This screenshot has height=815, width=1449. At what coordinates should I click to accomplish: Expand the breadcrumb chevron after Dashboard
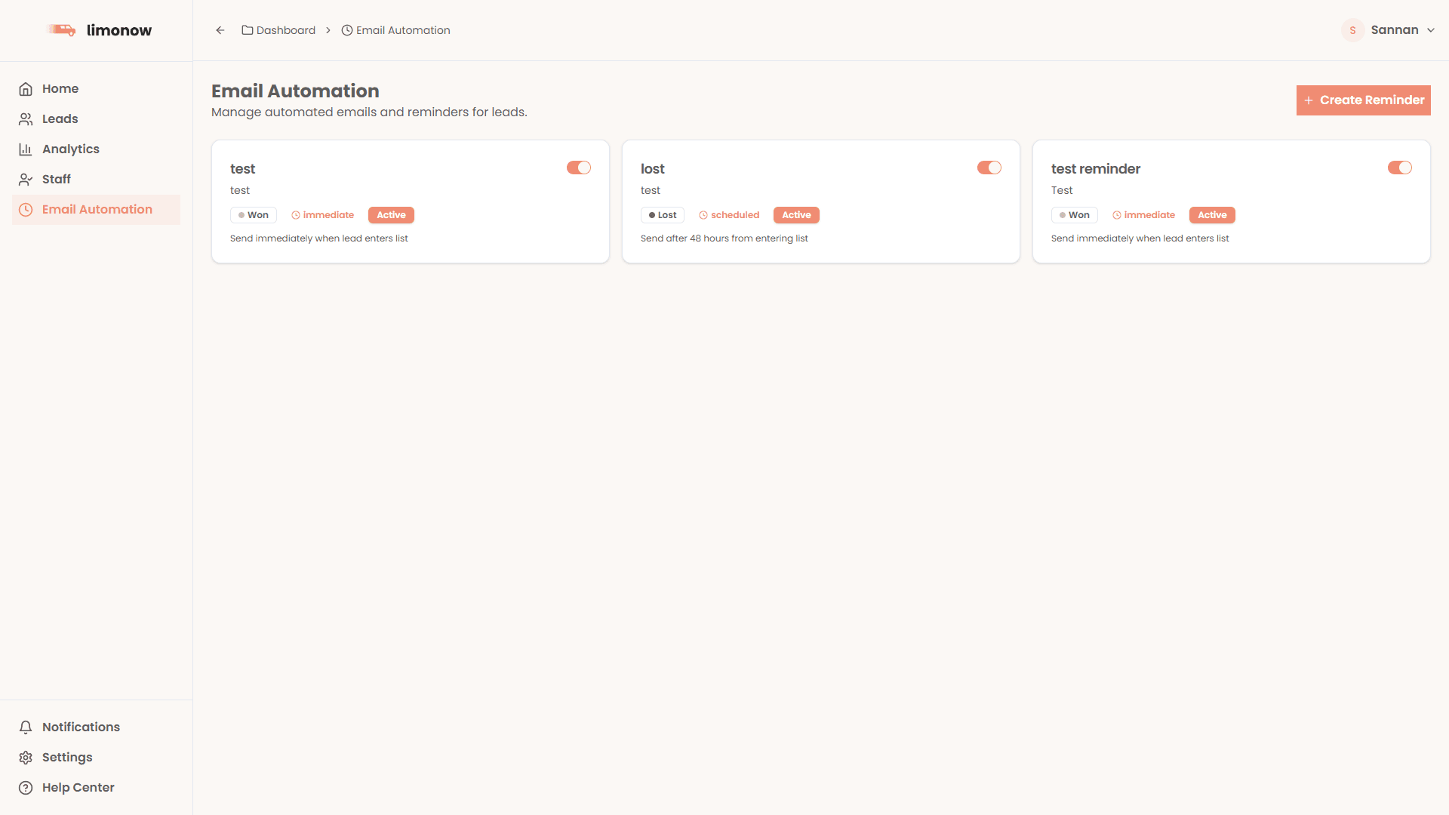coord(328,30)
